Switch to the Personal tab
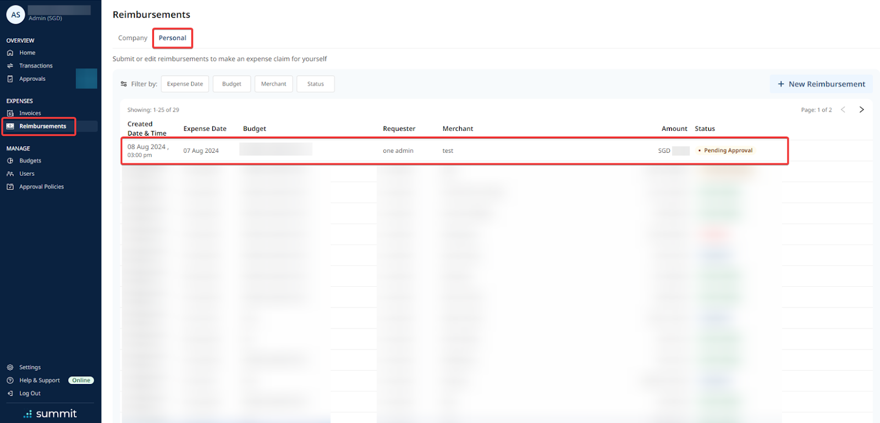The width and height of the screenshot is (880, 423). pos(173,38)
